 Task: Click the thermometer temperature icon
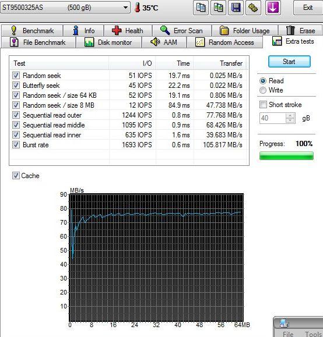137,8
